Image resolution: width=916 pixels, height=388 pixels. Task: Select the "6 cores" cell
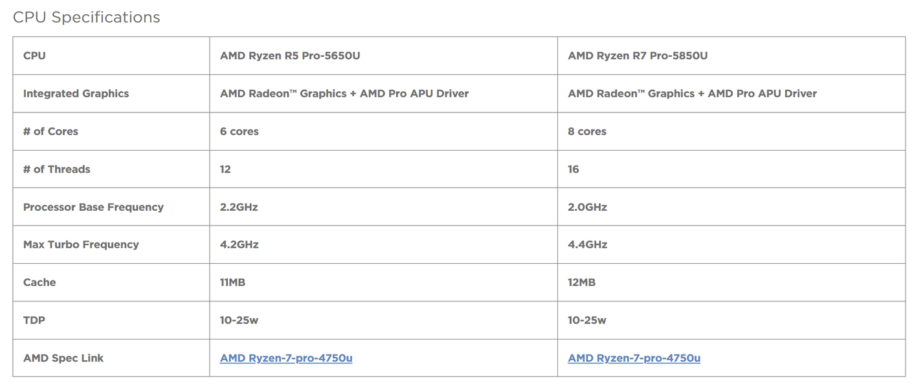pos(240,131)
